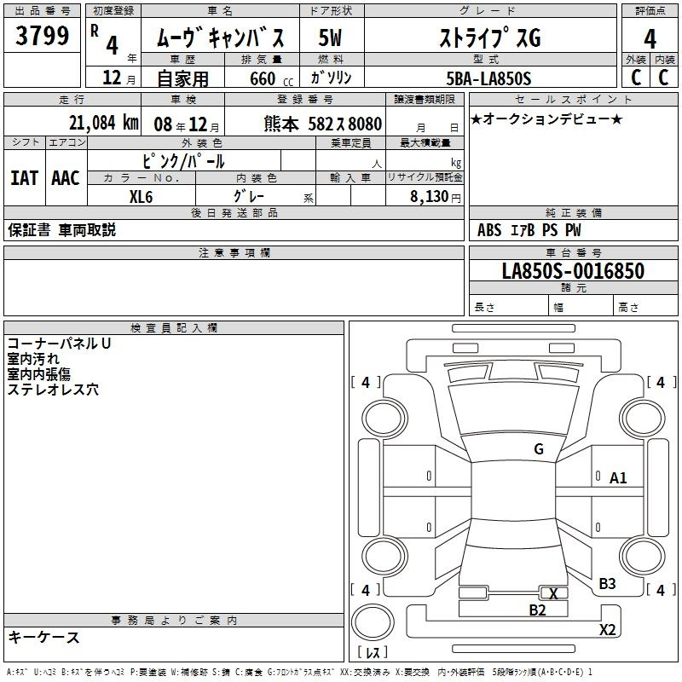The height and width of the screenshot is (682, 682).
Task: Click the X2 replacement marker
Action: [x=607, y=630]
